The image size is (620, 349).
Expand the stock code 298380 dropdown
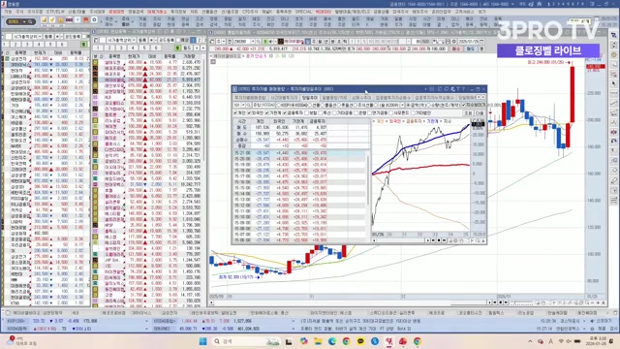(252, 41)
